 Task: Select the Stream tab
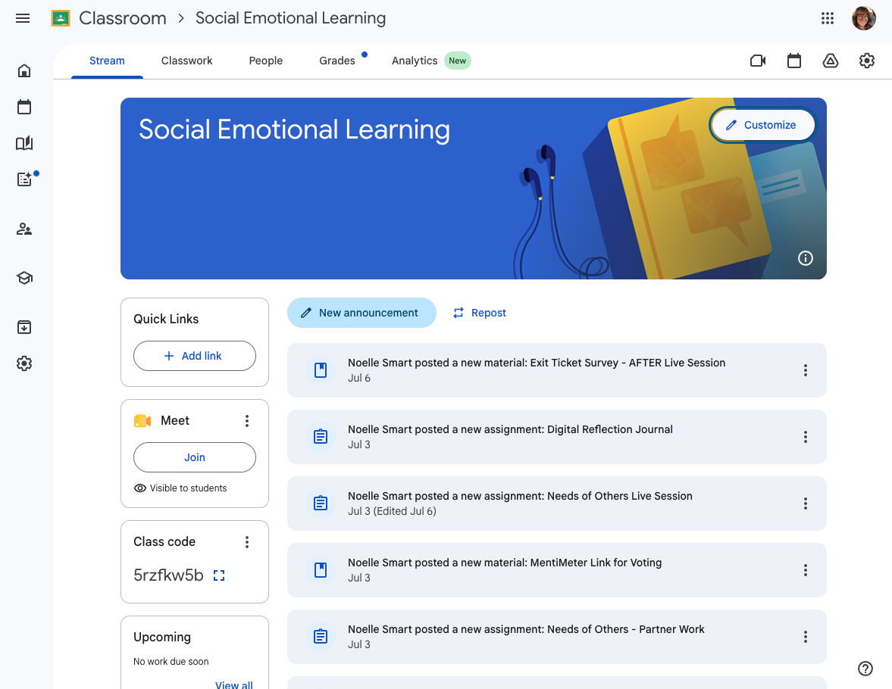[x=107, y=61]
